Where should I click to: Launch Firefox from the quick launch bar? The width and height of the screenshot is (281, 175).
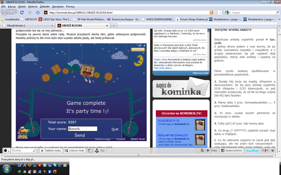tap(30, 165)
